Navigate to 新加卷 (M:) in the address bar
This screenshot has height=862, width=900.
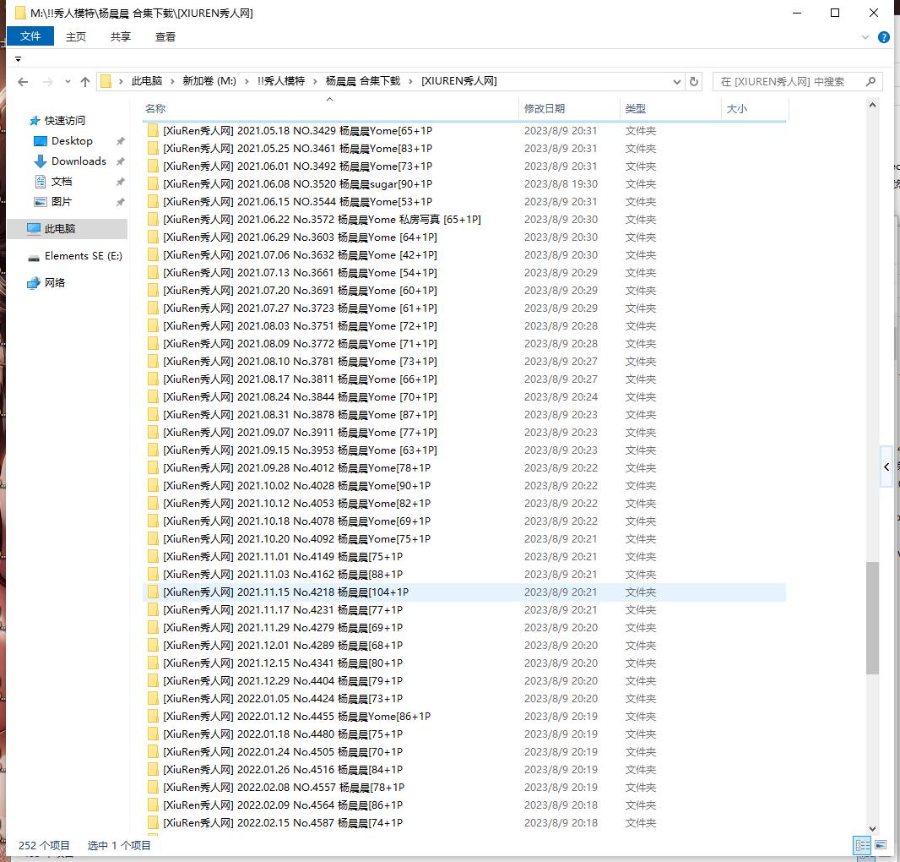pos(209,82)
